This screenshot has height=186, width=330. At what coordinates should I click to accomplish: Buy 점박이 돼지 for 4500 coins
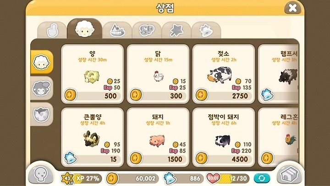[x=224, y=137]
